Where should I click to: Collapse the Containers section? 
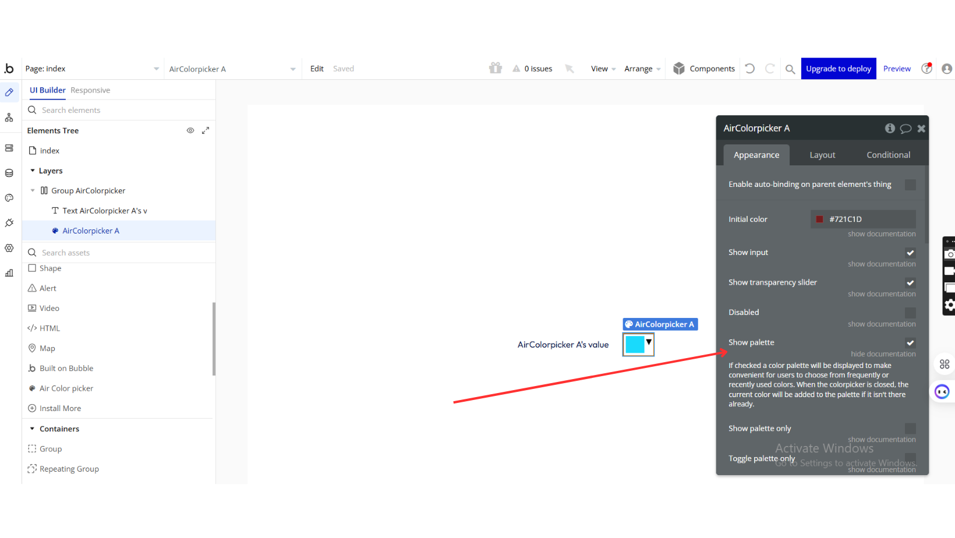[33, 429]
